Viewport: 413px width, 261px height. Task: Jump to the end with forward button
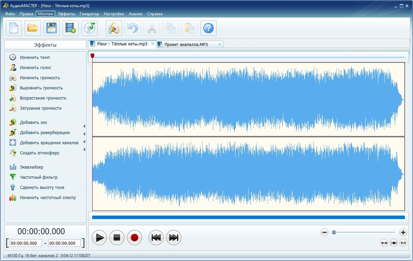[x=173, y=237]
